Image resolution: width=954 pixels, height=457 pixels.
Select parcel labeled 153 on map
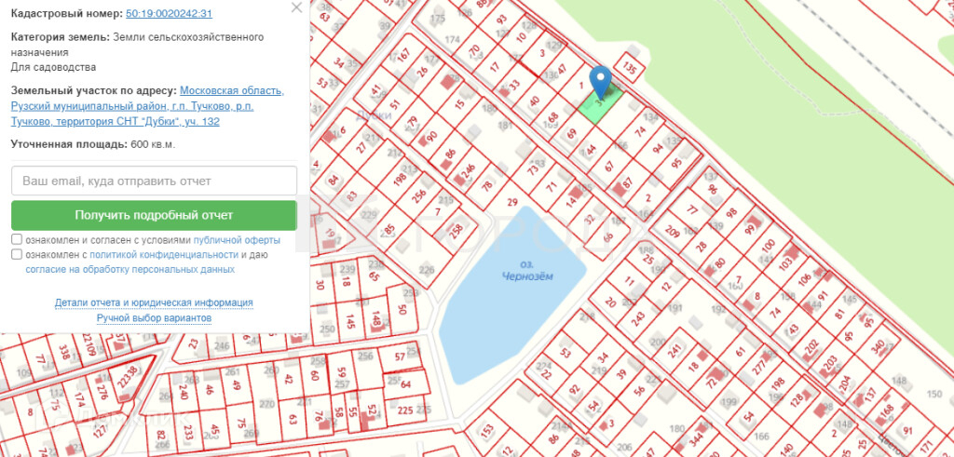click(486, 432)
